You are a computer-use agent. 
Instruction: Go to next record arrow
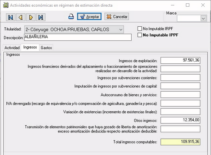point(31,17)
